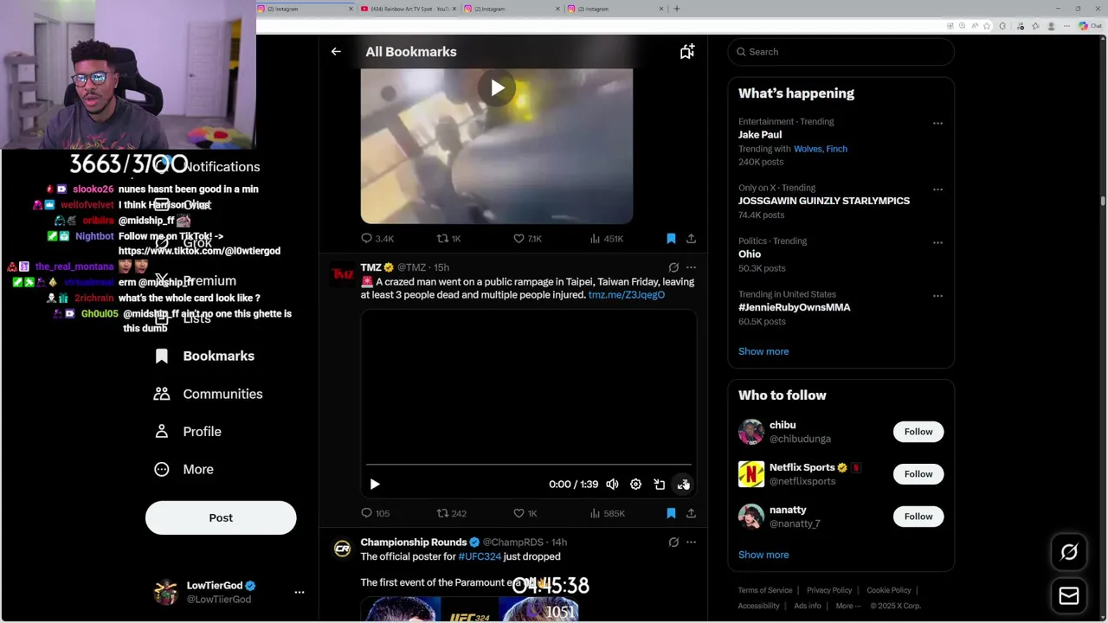Click the TMZ video progress bar

(528, 466)
